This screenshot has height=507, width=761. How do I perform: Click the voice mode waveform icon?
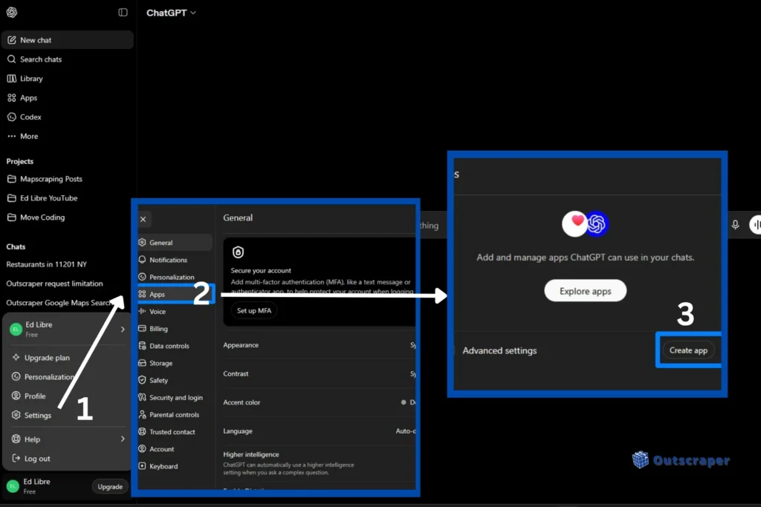756,225
